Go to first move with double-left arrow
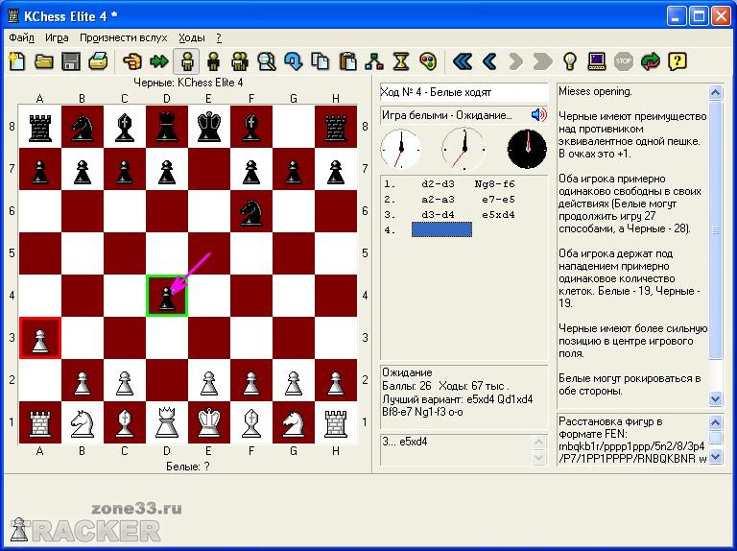This screenshot has width=737, height=551. coord(463,61)
